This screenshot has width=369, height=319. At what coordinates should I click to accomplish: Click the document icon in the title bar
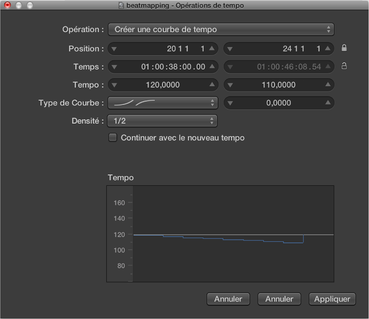click(121, 5)
